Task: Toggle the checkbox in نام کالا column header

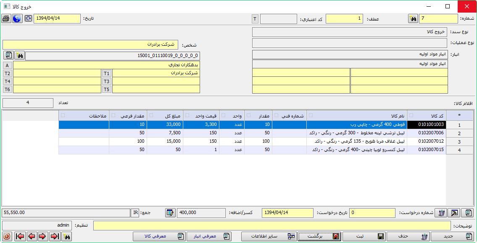Action: coord(311,115)
